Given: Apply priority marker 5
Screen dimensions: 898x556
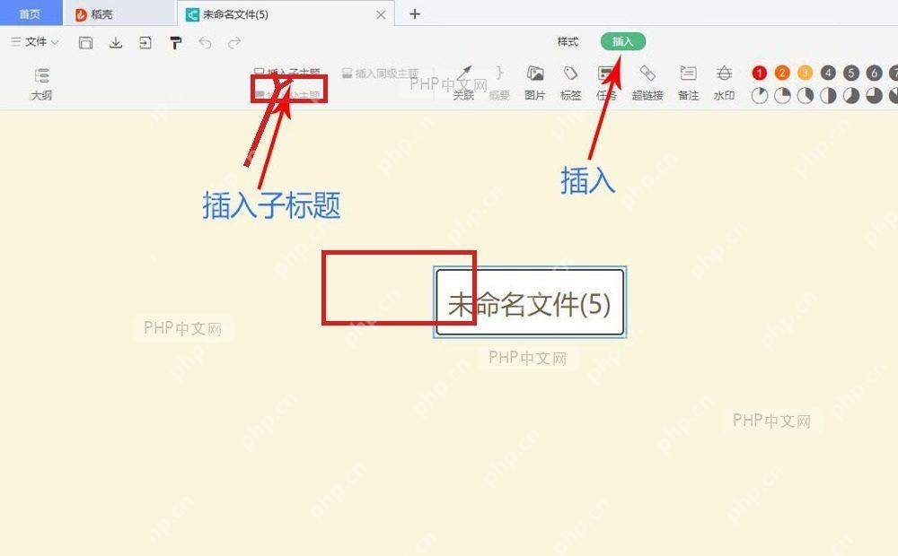Looking at the screenshot, I should point(851,73).
